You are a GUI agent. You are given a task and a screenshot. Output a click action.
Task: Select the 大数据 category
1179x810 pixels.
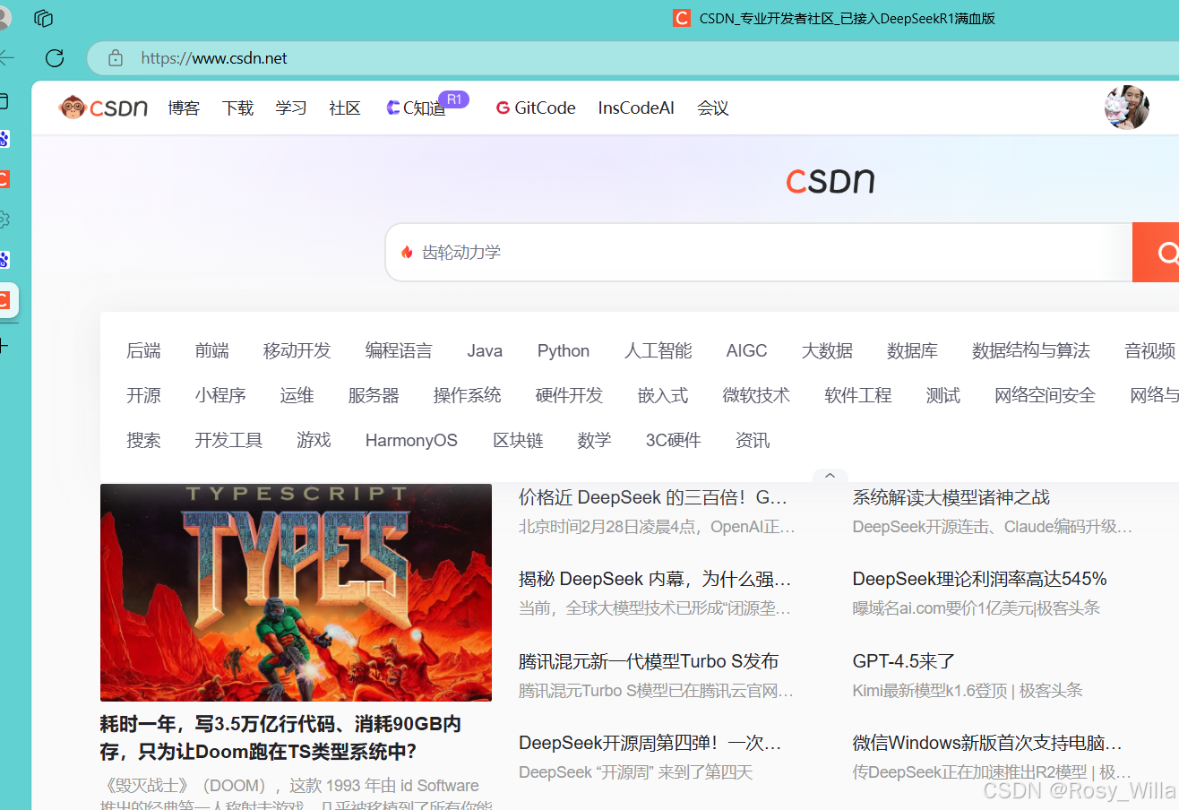[x=827, y=351]
